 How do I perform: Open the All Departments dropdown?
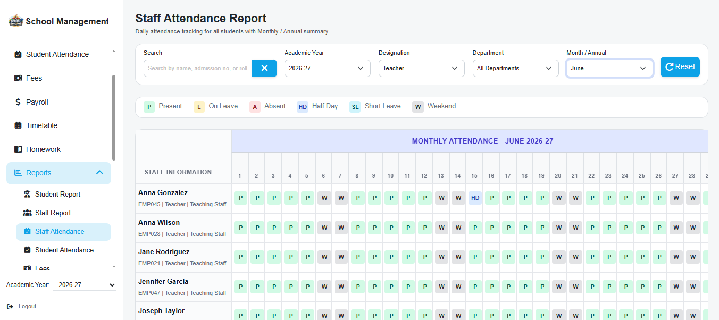516,68
